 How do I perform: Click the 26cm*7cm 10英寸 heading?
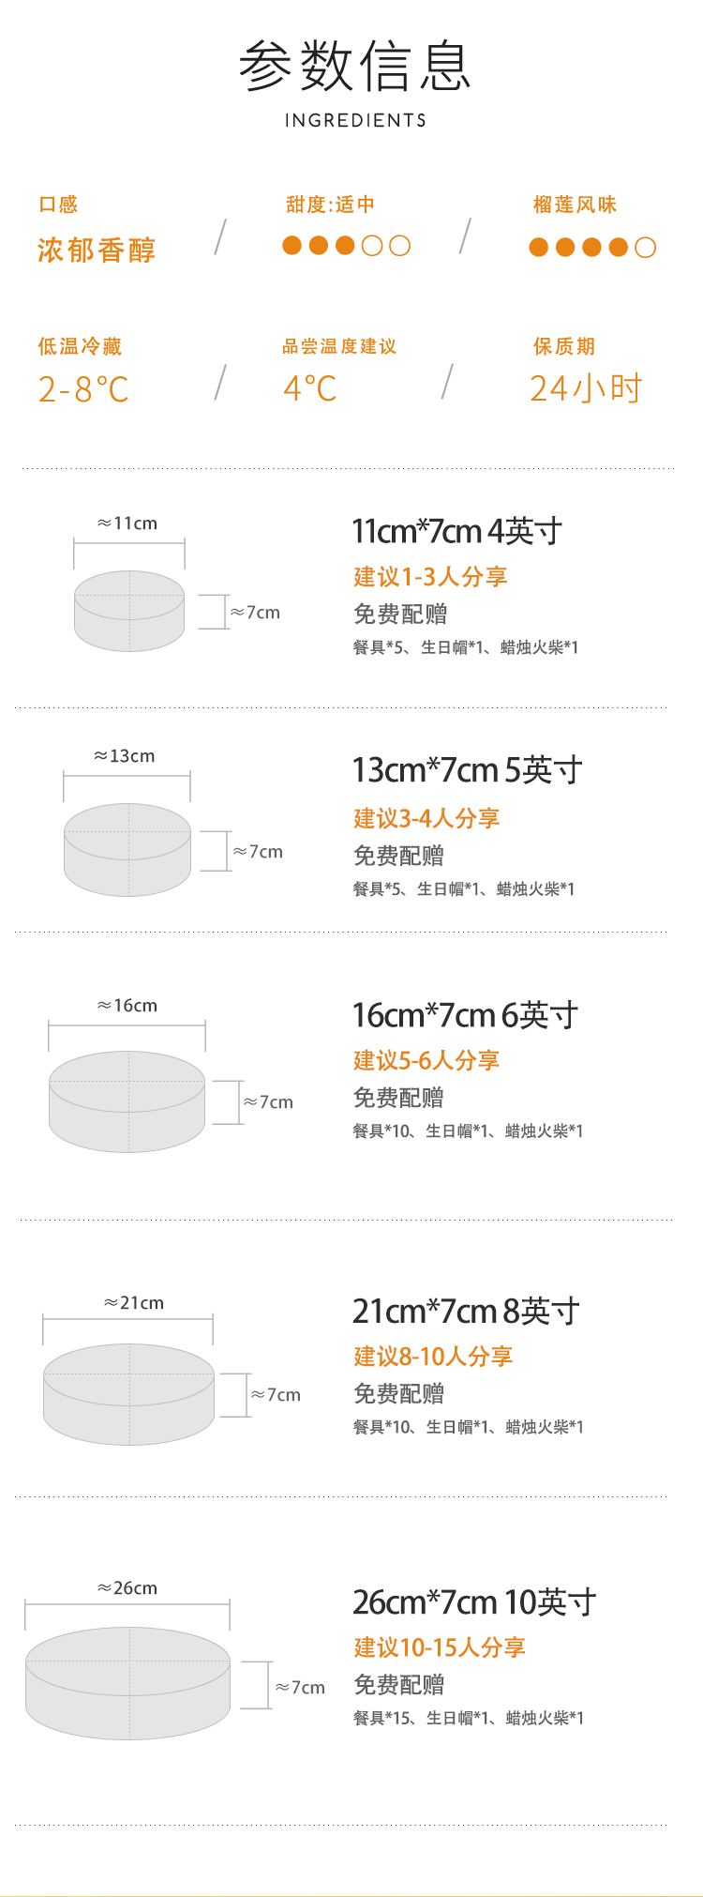click(474, 1602)
